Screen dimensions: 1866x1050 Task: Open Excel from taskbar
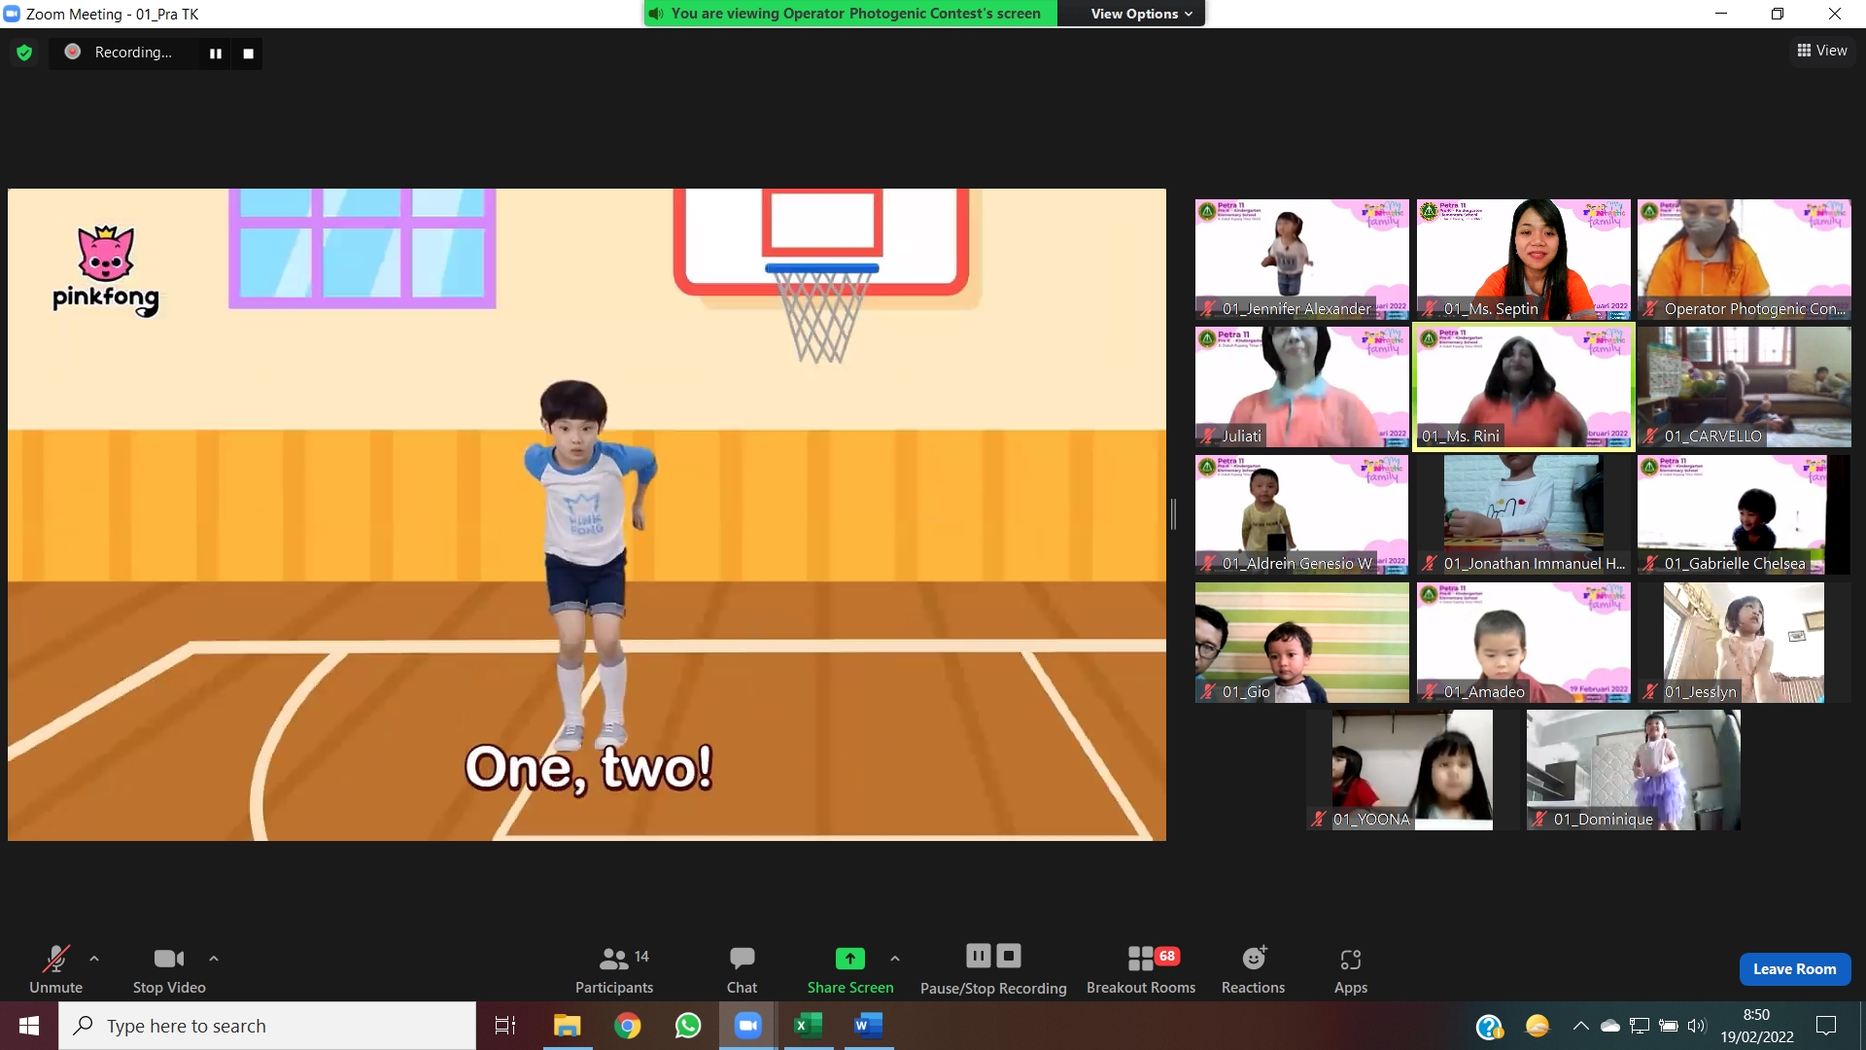pyautogui.click(x=808, y=1026)
